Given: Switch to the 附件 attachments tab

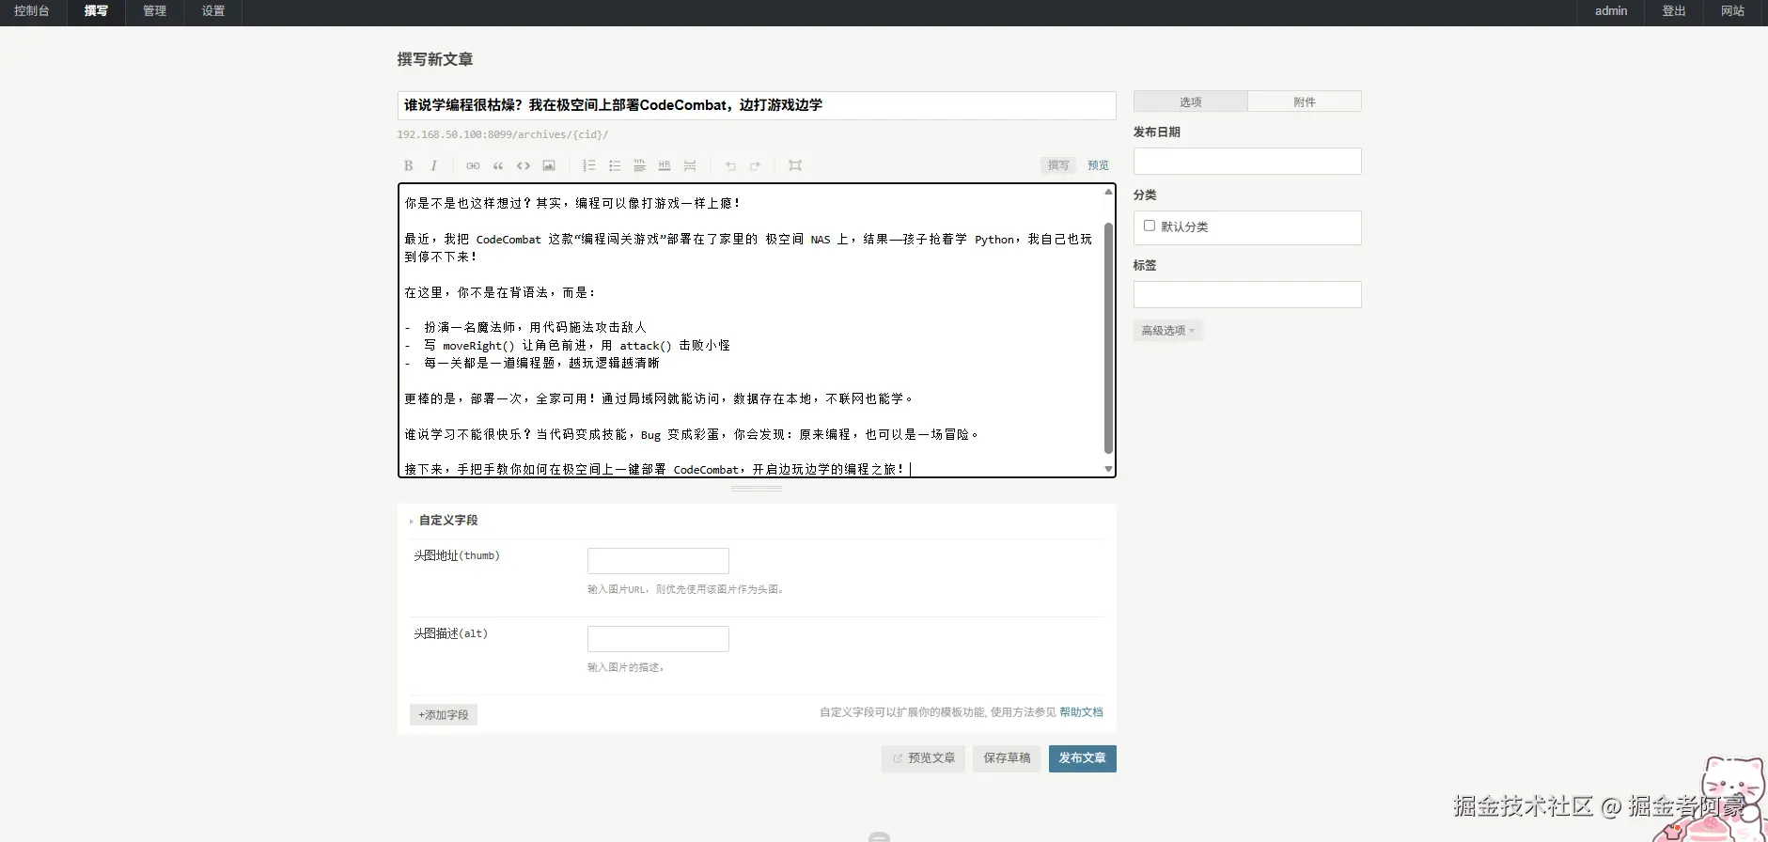Looking at the screenshot, I should click(1305, 101).
